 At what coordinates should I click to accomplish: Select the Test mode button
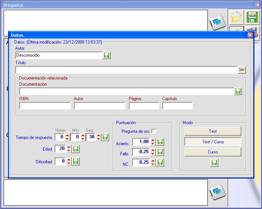(x=213, y=131)
